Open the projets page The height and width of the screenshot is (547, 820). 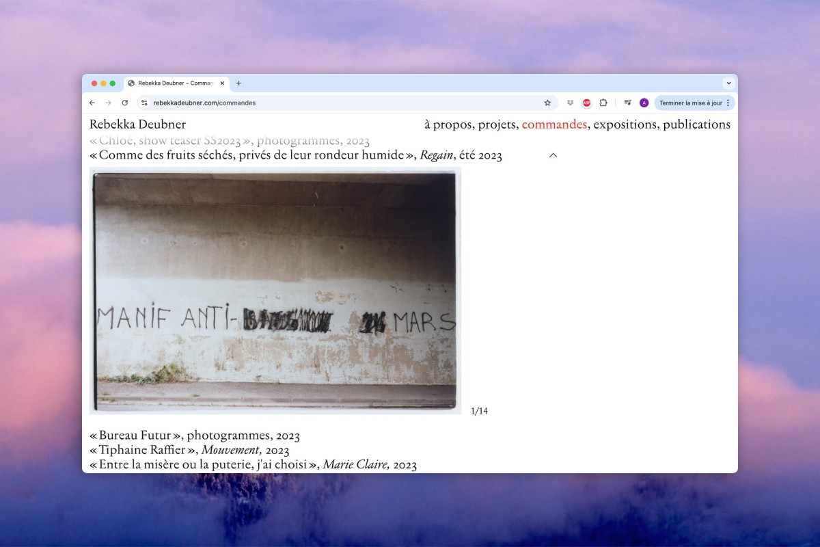click(498, 124)
